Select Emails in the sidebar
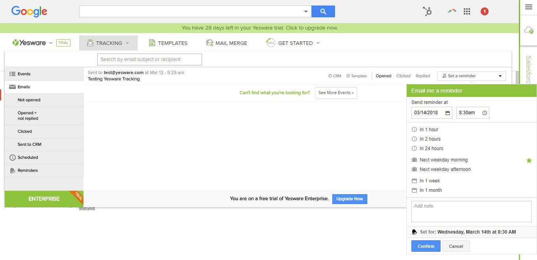537x260 pixels. pyautogui.click(x=44, y=87)
